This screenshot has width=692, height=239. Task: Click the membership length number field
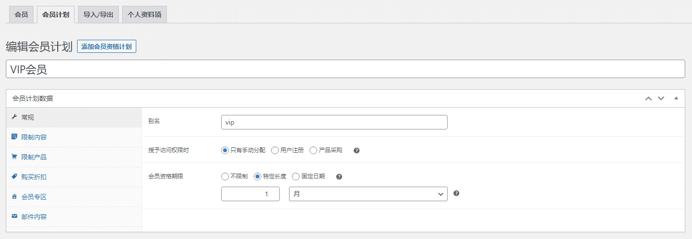tap(250, 194)
